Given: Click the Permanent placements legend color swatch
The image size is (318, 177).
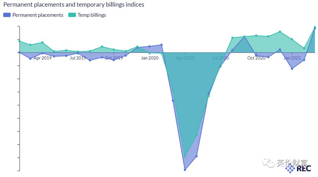Looking at the screenshot, I should 7,15.
